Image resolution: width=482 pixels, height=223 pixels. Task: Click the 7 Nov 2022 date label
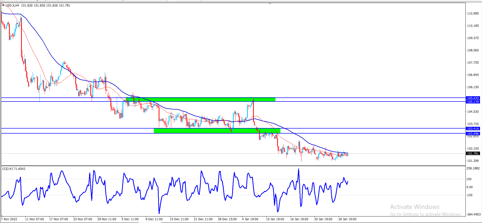9,219
